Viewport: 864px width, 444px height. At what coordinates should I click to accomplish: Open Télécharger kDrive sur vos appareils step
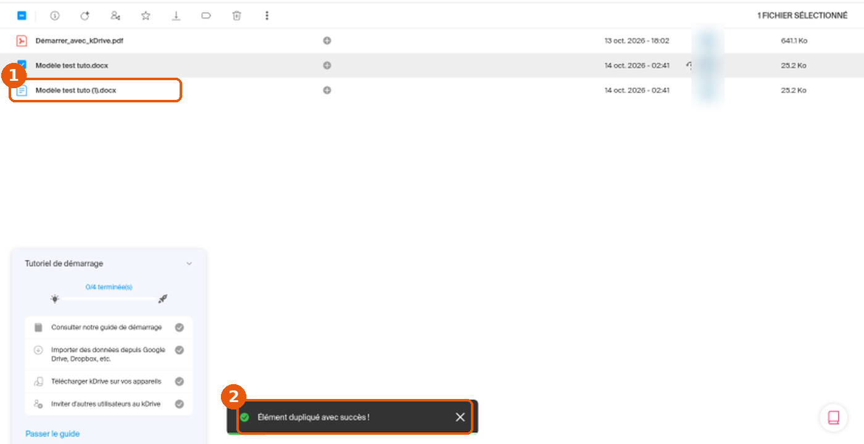click(109, 382)
